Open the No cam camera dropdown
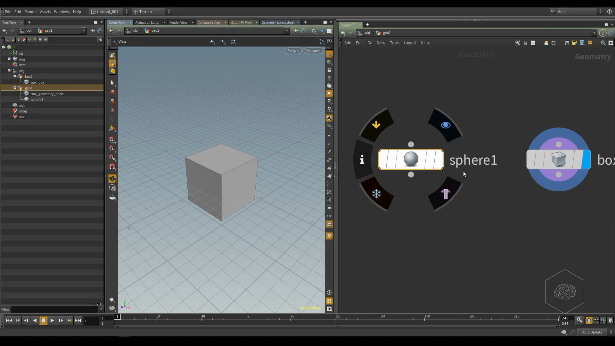The height and width of the screenshot is (346, 615). (313, 51)
